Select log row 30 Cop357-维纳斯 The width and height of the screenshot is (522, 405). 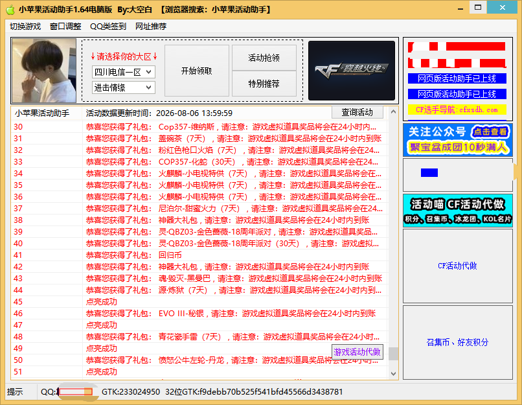tap(199, 127)
